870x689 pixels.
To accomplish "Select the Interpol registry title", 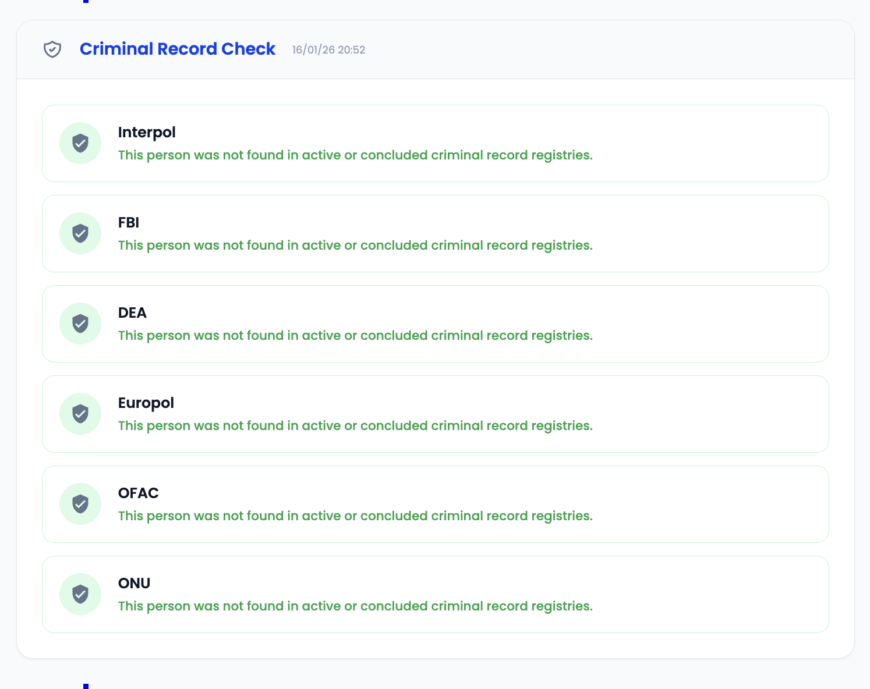I will (x=147, y=133).
